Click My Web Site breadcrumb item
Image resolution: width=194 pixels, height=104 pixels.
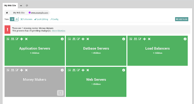19,13
